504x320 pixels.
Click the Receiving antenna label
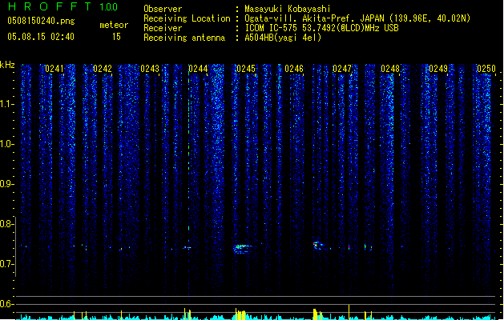pos(184,38)
